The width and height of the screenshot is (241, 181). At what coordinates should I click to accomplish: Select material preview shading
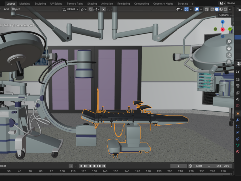(x=221, y=9)
